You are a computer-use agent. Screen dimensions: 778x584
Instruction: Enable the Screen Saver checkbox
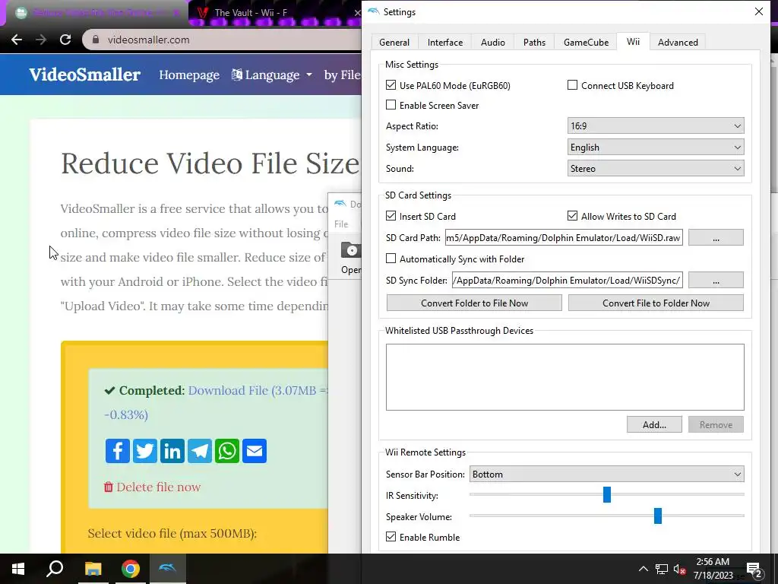point(391,105)
